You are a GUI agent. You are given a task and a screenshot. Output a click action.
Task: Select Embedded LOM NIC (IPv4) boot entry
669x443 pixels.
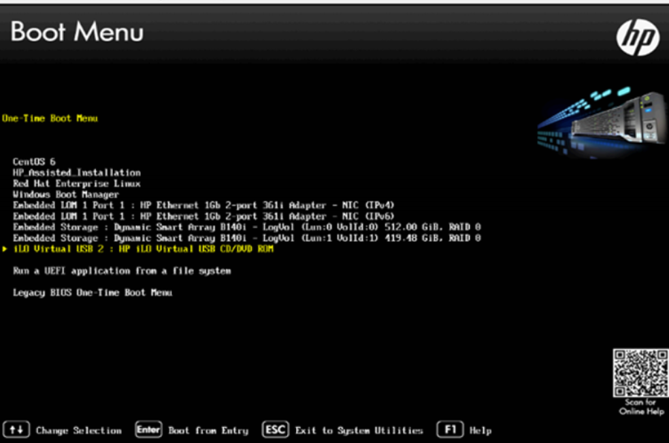(x=203, y=206)
